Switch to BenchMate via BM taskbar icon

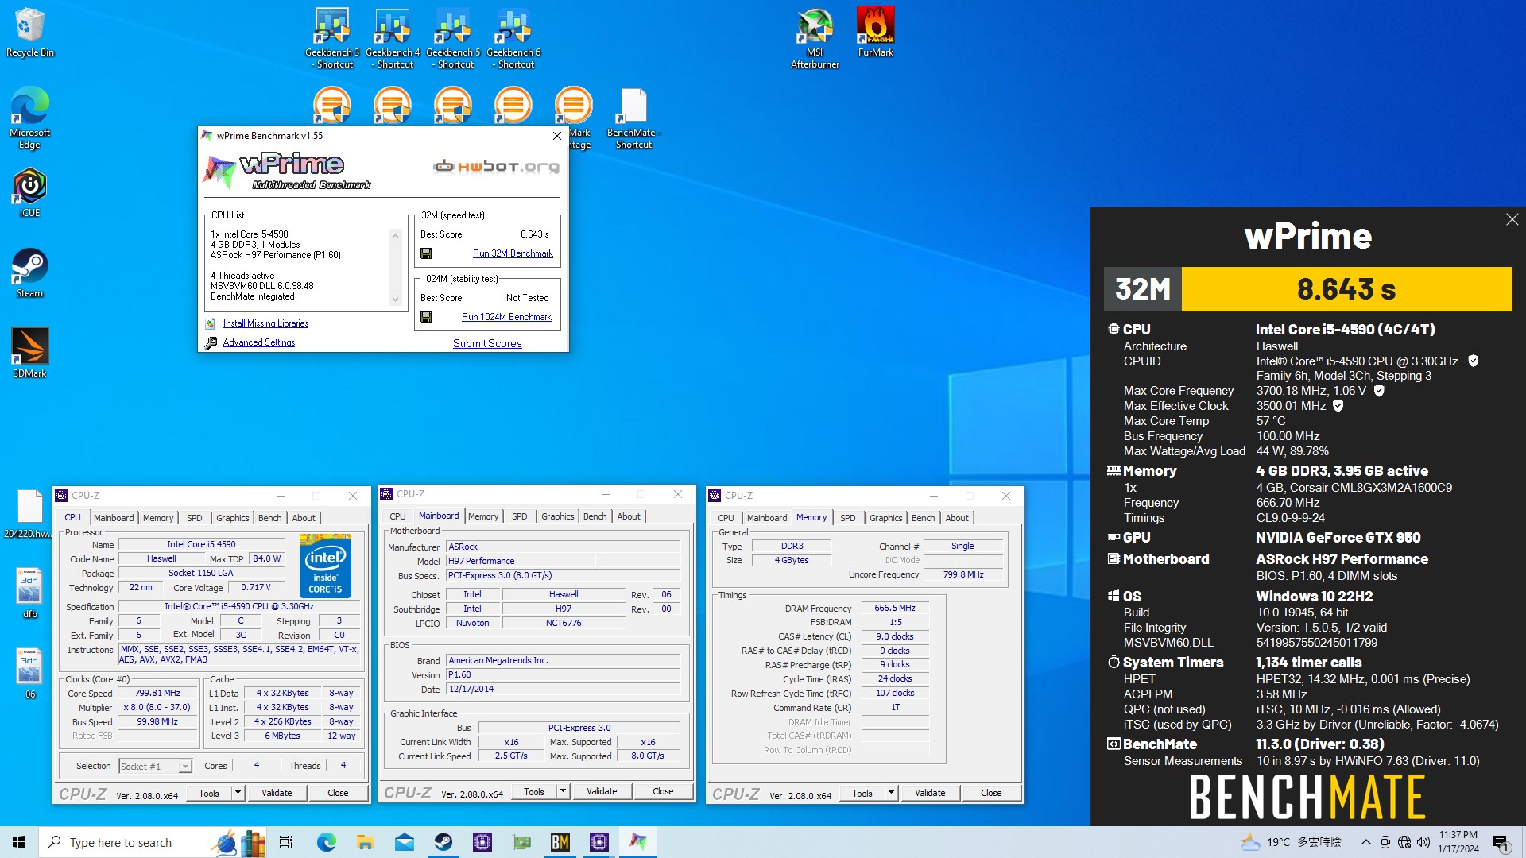pos(560,842)
